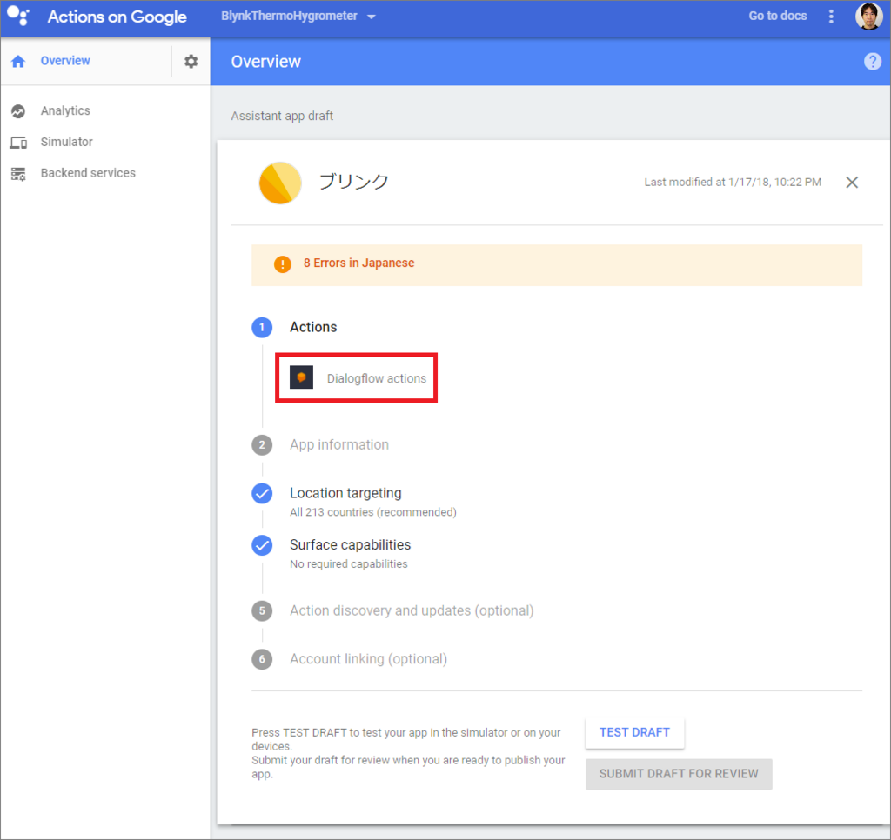Click the step 6 number badge
This screenshot has width=891, height=840.
click(x=262, y=659)
